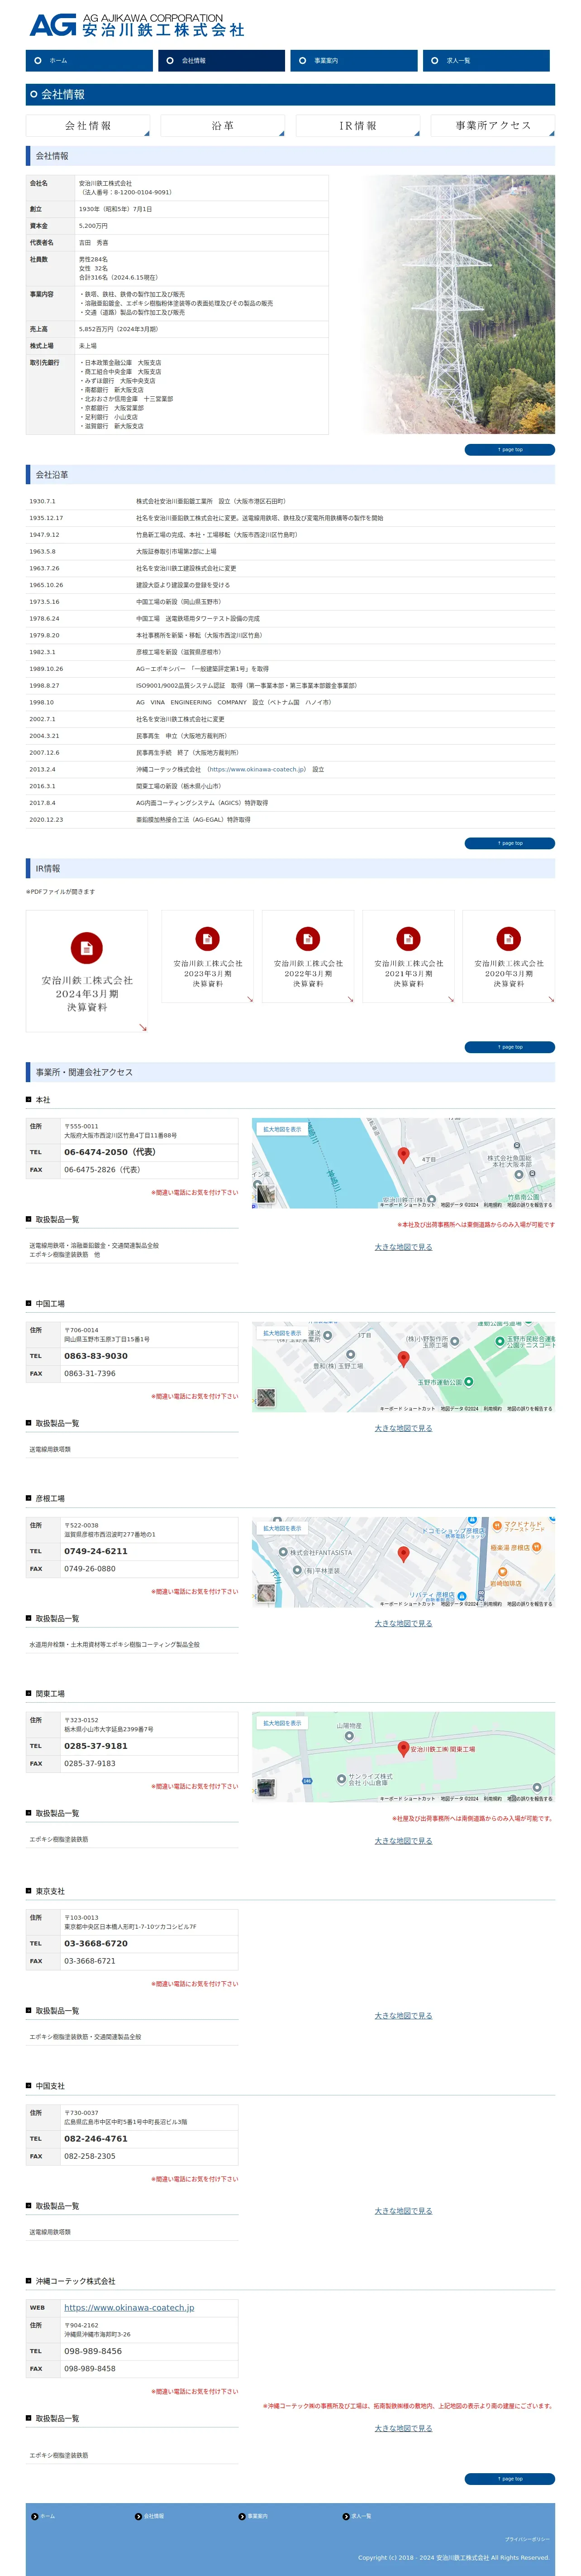Open the footer ホーム link
This screenshot has width=581, height=2576.
tap(44, 2516)
